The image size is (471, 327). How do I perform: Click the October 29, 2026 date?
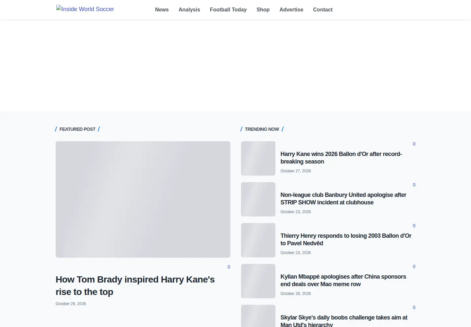coord(71,304)
